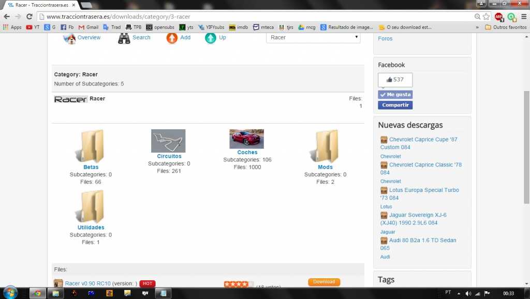Open Chevrolet Caprice Classic '78 download
530x299 pixels.
[421, 169]
